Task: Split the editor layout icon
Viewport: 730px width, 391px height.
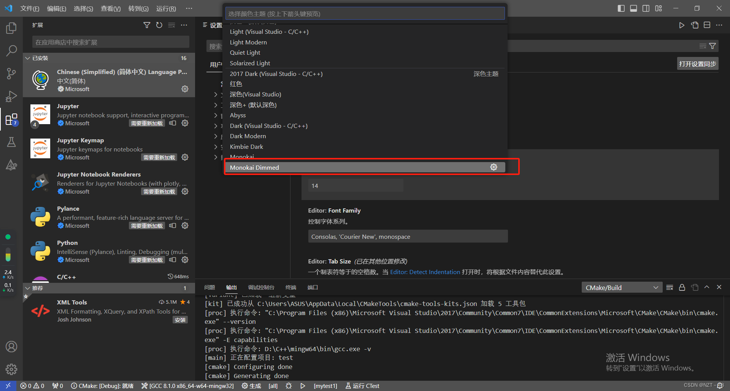Action: (707, 25)
